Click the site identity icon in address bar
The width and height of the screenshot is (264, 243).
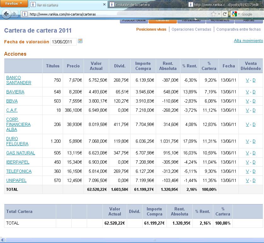pyautogui.click(x=25, y=14)
